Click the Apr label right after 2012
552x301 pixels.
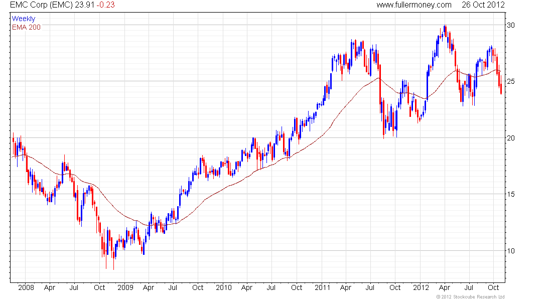tap(445, 287)
